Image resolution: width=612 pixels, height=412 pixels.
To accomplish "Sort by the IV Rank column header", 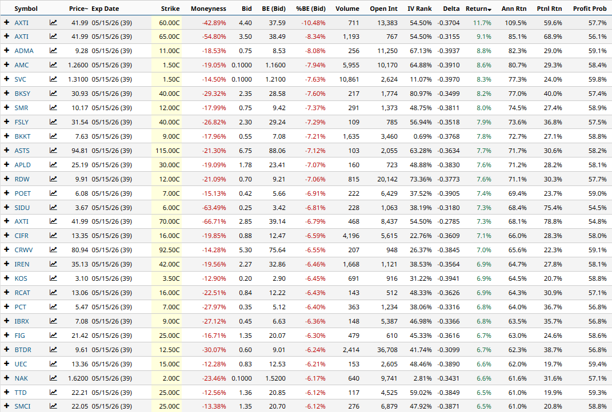I will click(419, 9).
